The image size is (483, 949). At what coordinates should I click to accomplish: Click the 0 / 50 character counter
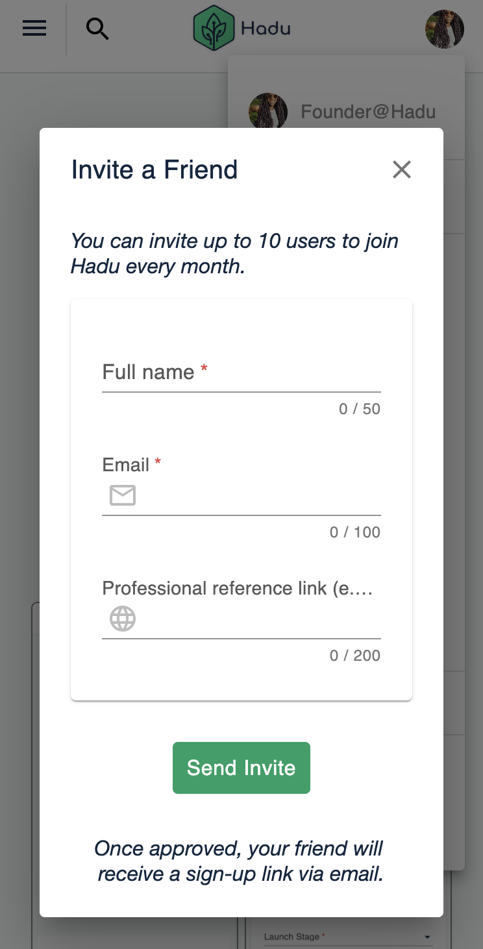360,409
